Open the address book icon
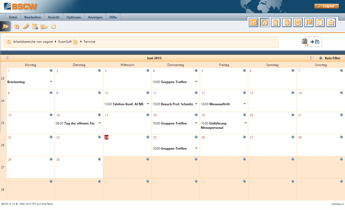 298,22
